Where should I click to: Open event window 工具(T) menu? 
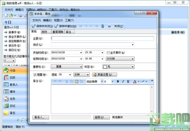[x=69, y=20]
